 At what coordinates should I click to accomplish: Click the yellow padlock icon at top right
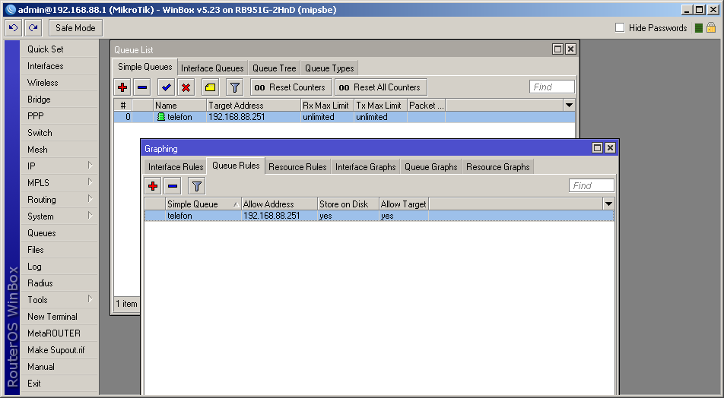click(x=711, y=27)
